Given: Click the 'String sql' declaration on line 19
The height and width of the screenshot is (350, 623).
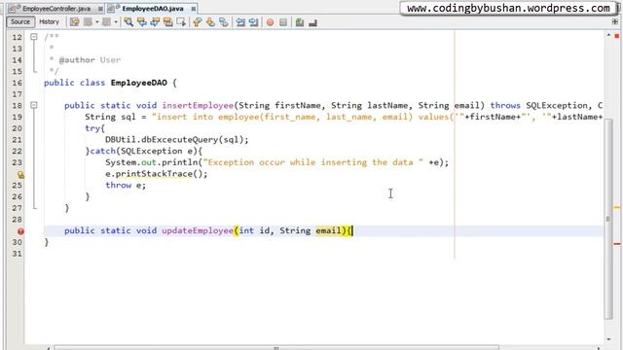Looking at the screenshot, I should coord(110,117).
